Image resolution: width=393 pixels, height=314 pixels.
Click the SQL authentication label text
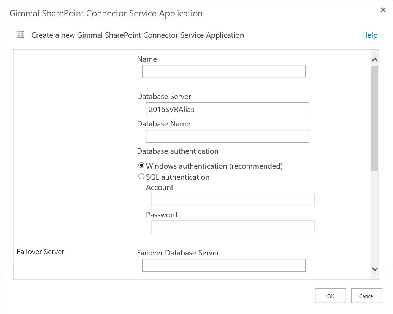(177, 177)
